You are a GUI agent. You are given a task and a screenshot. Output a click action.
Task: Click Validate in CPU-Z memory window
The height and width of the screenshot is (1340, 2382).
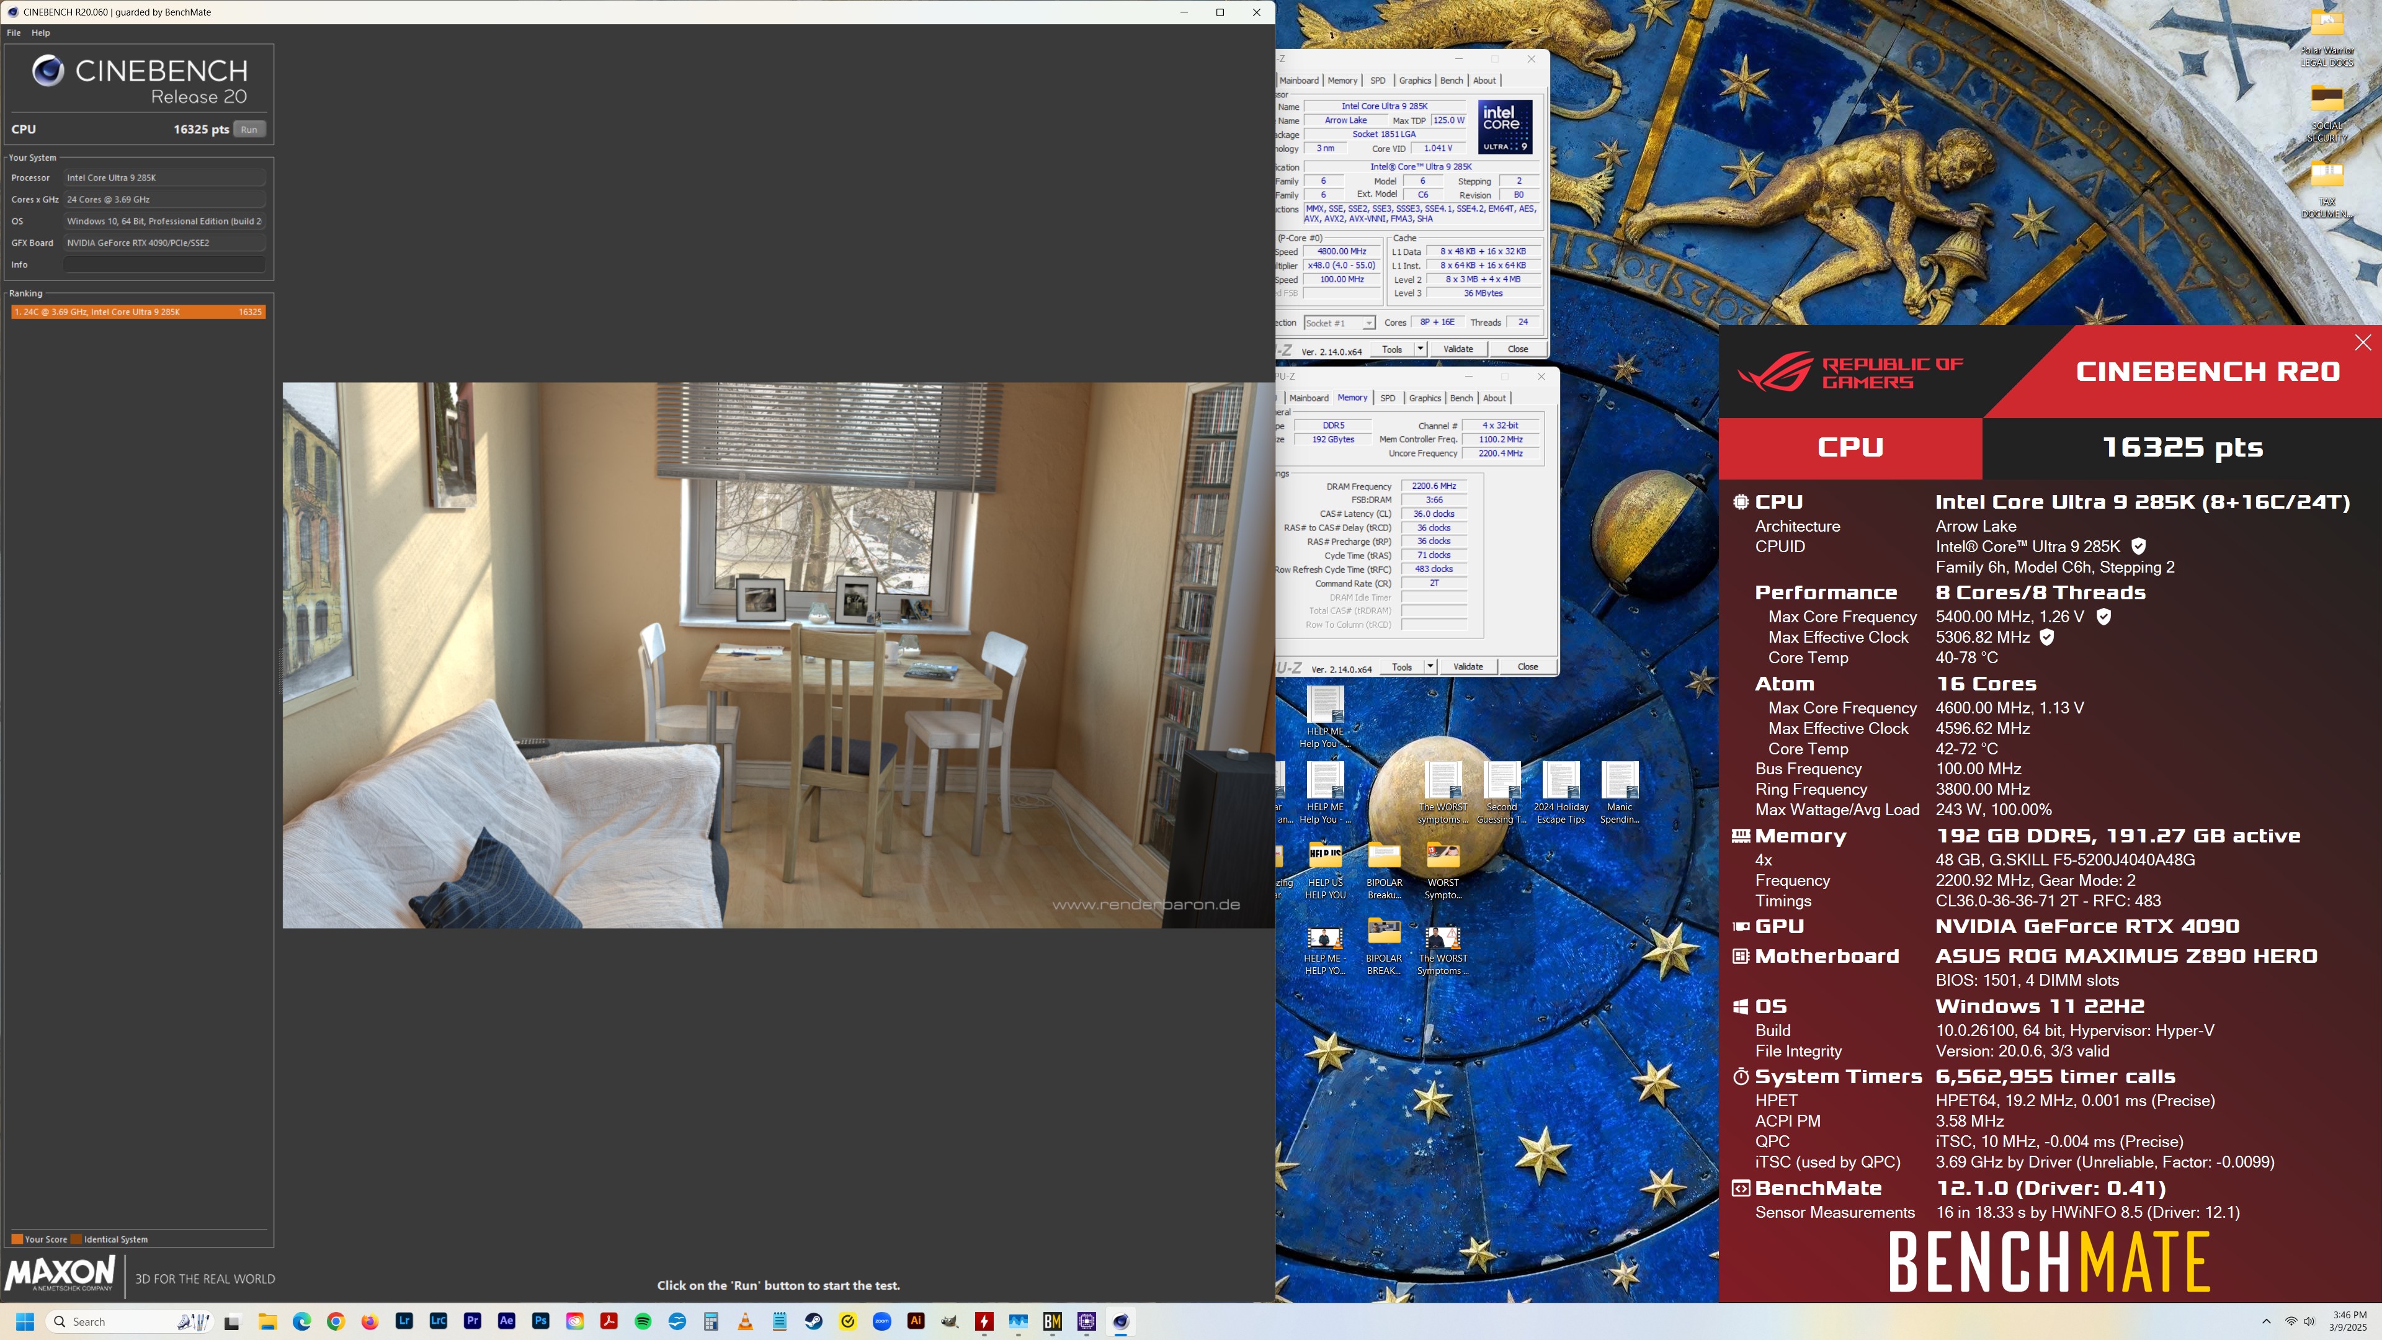pos(1468,667)
